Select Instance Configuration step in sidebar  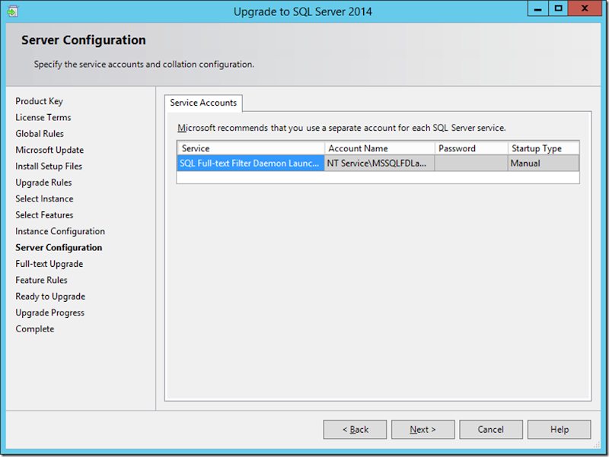60,232
